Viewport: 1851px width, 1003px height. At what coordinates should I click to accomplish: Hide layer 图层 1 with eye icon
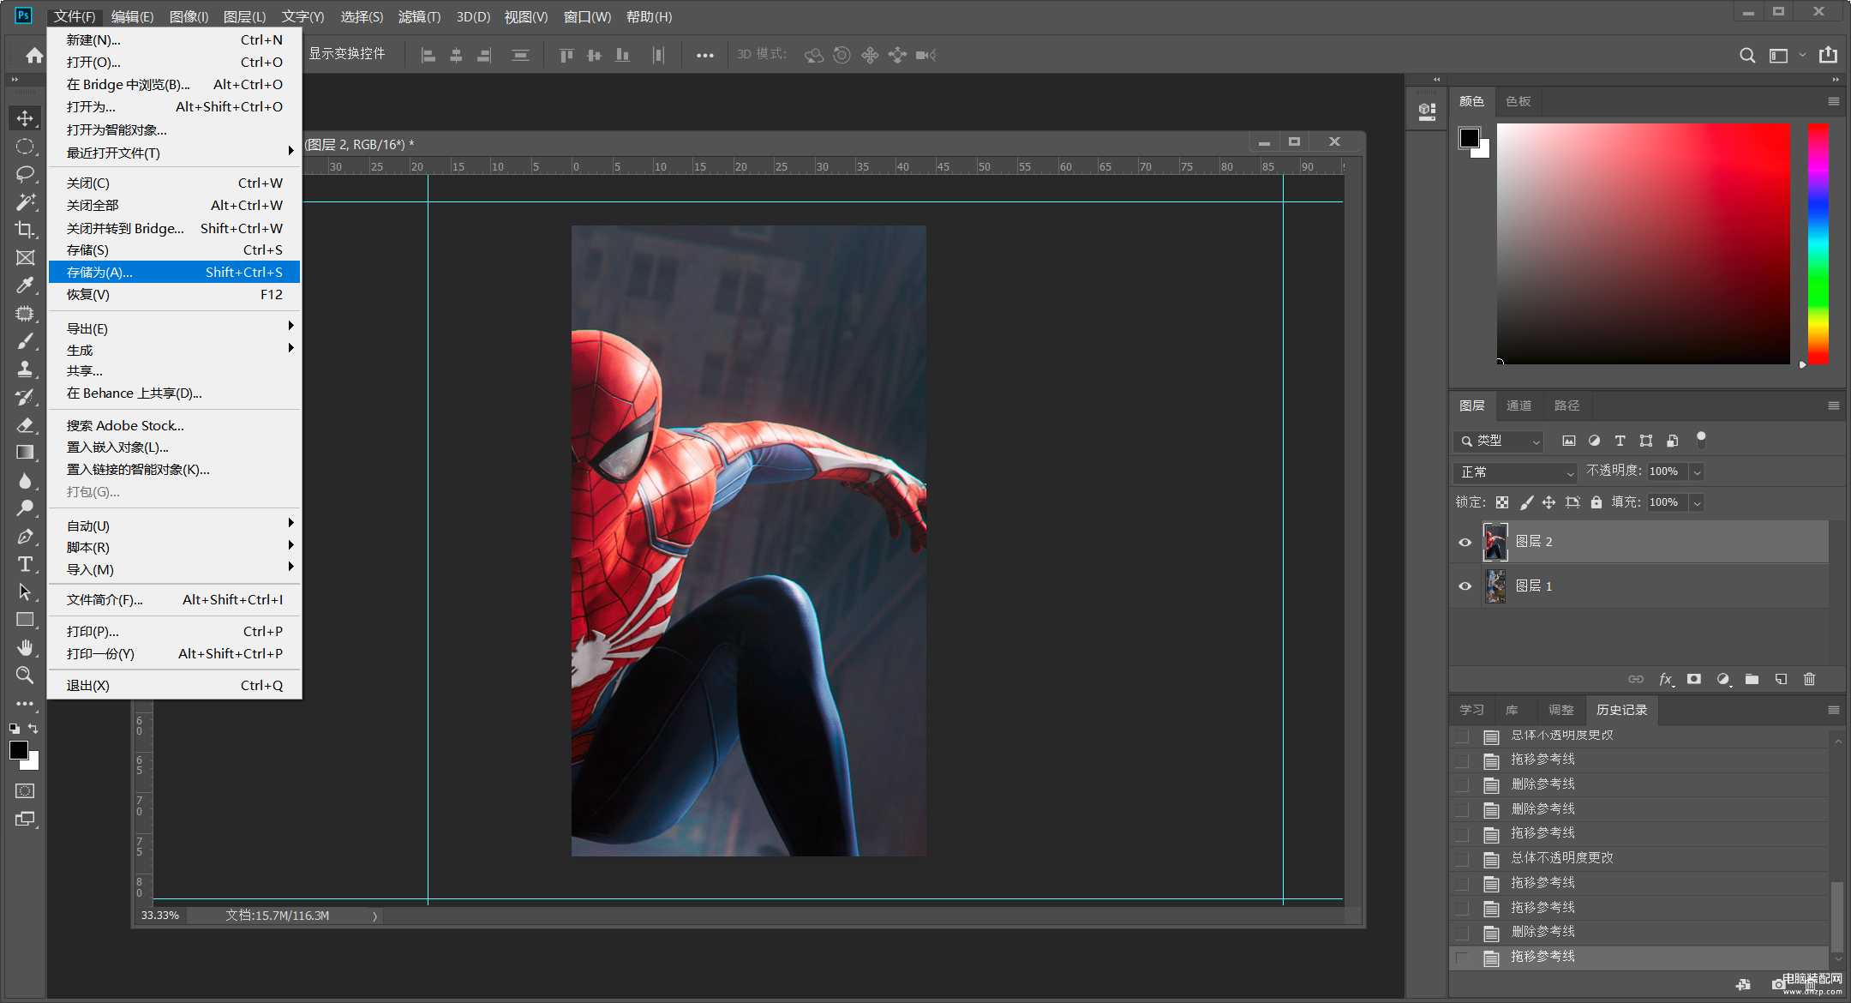(1465, 586)
